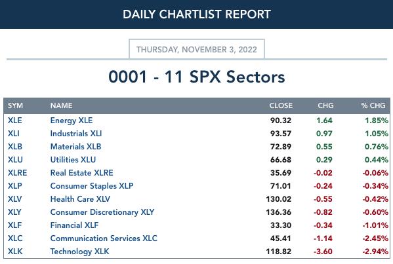Open the Utilities XLU link

click(73, 160)
